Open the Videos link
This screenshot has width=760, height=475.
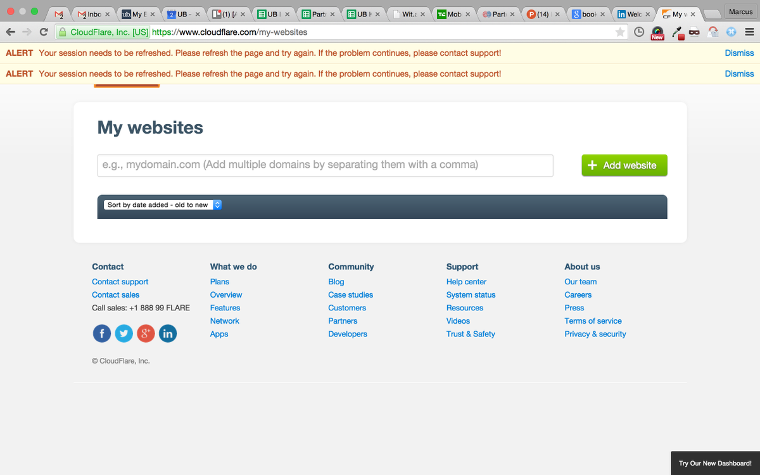coord(459,321)
